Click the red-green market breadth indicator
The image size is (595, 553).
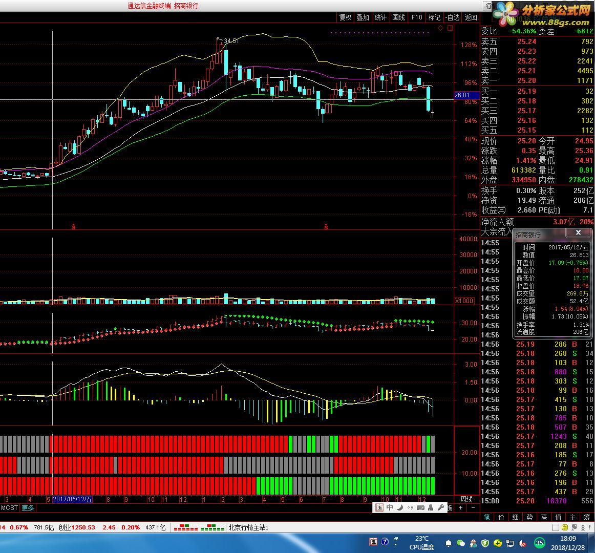coord(199,527)
